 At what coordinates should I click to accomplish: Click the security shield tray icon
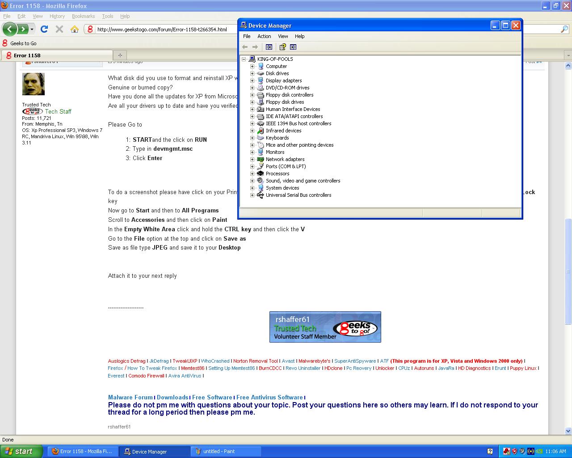click(514, 451)
